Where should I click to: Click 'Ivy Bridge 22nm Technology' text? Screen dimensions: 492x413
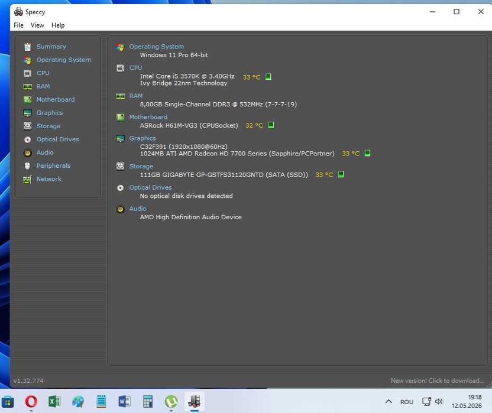(183, 83)
